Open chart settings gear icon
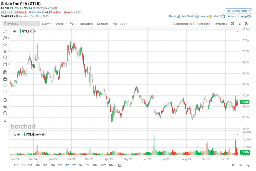This screenshot has height=171, width=256. point(232,24)
